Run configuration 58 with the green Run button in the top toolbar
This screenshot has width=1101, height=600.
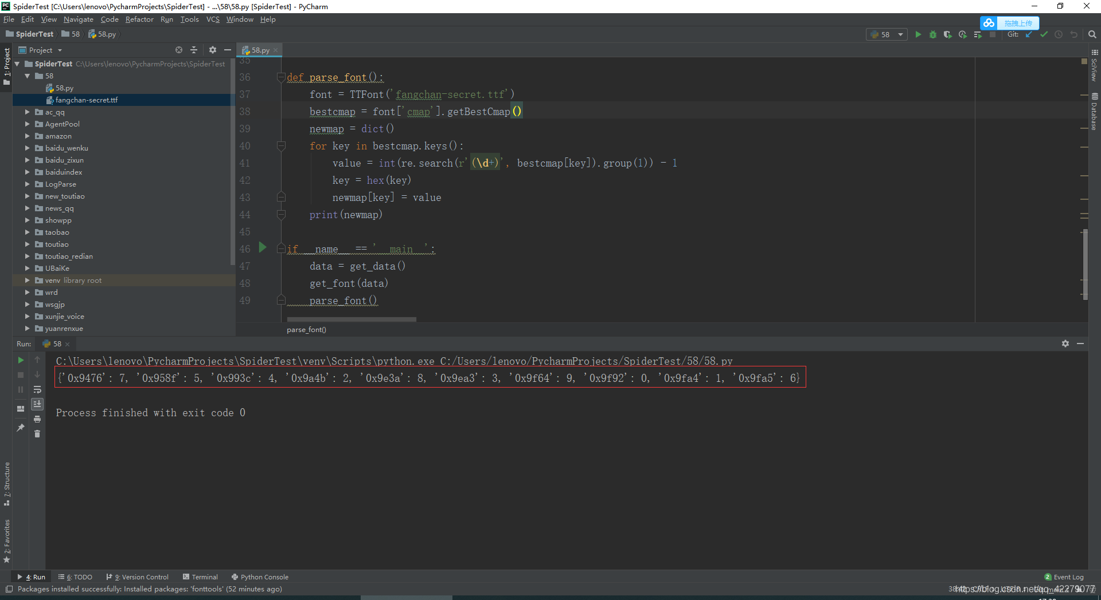918,34
